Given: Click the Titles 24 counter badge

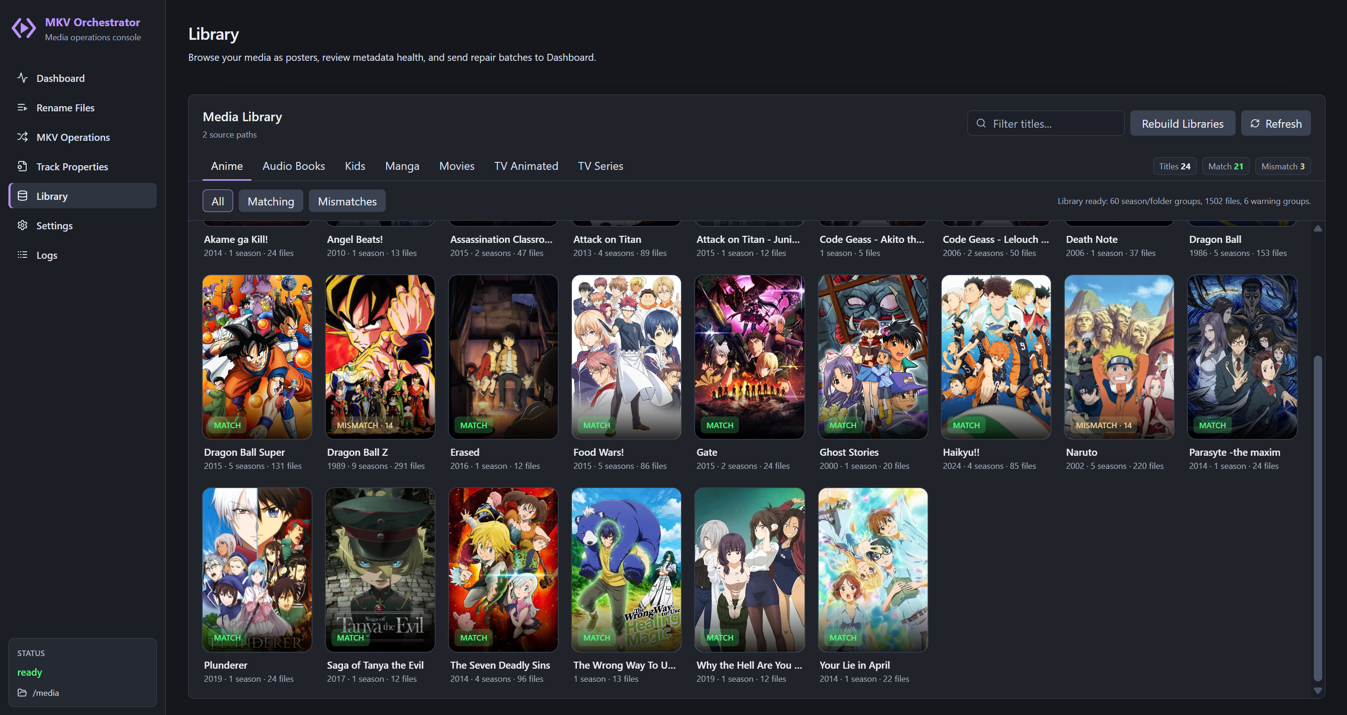Looking at the screenshot, I should pyautogui.click(x=1174, y=166).
